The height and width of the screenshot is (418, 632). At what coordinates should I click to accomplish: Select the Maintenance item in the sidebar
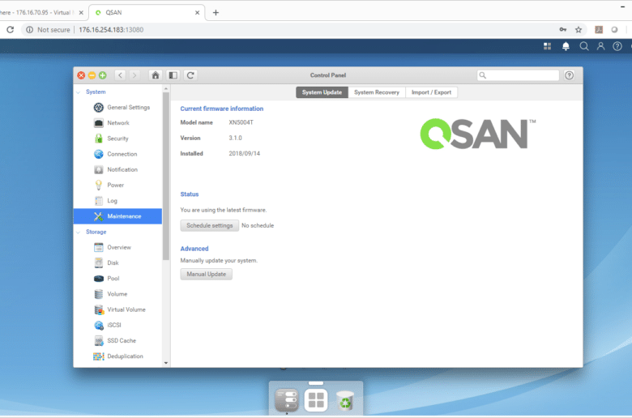click(117, 216)
